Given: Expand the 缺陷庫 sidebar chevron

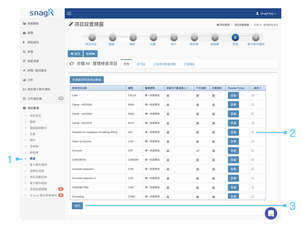Looking at the screenshot, I should (x=26, y=153).
